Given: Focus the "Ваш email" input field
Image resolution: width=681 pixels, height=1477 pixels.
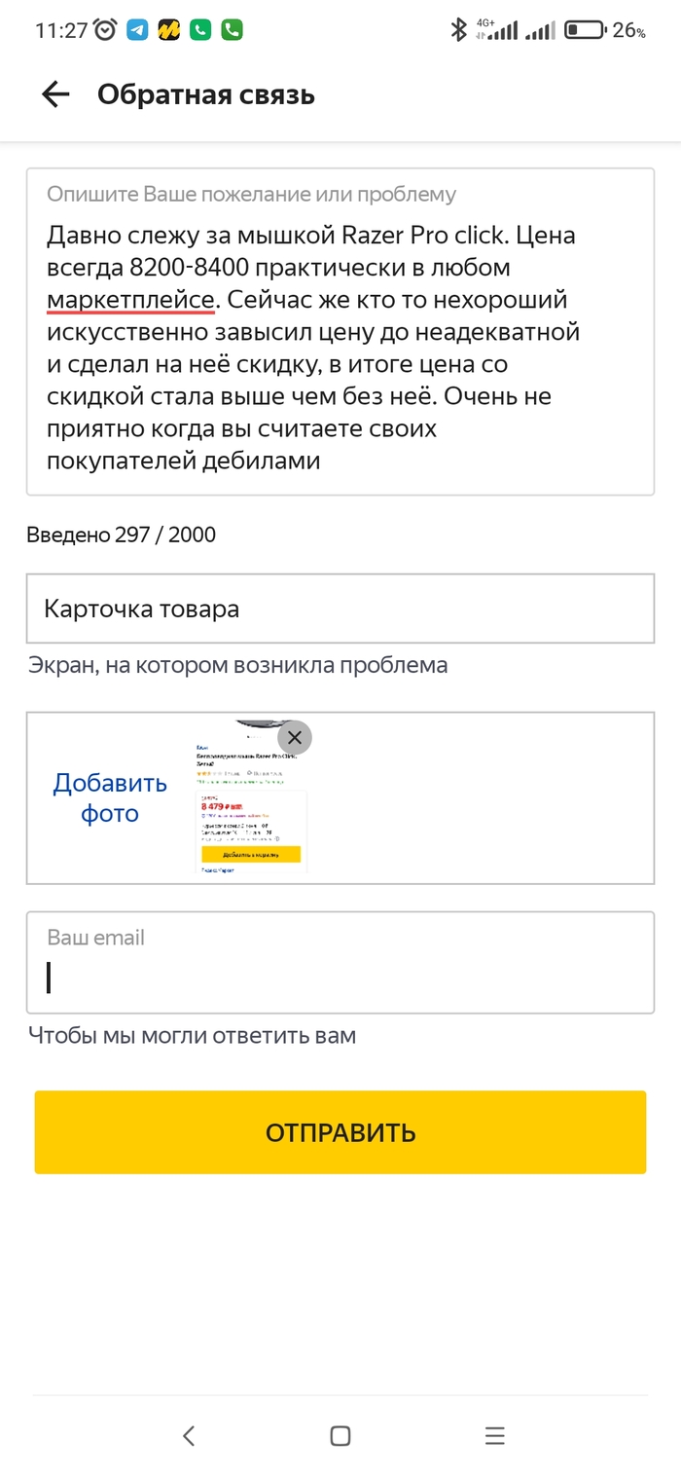Looking at the screenshot, I should coord(340,977).
